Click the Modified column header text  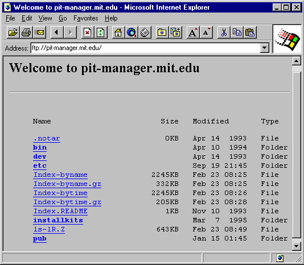pos(211,122)
